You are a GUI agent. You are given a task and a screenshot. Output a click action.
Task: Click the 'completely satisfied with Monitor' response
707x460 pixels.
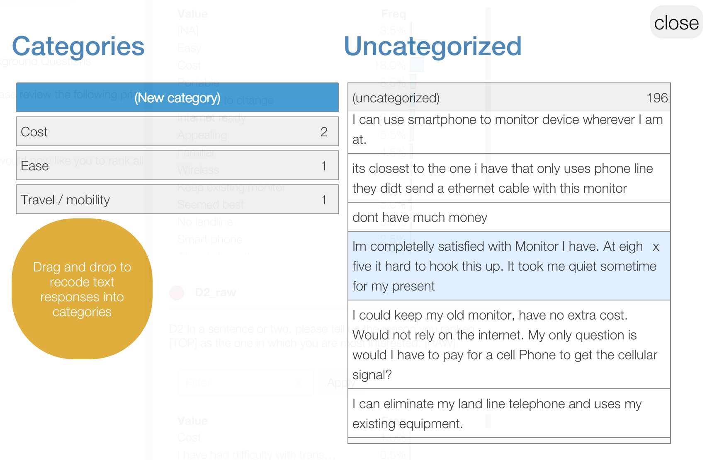[x=498, y=266]
